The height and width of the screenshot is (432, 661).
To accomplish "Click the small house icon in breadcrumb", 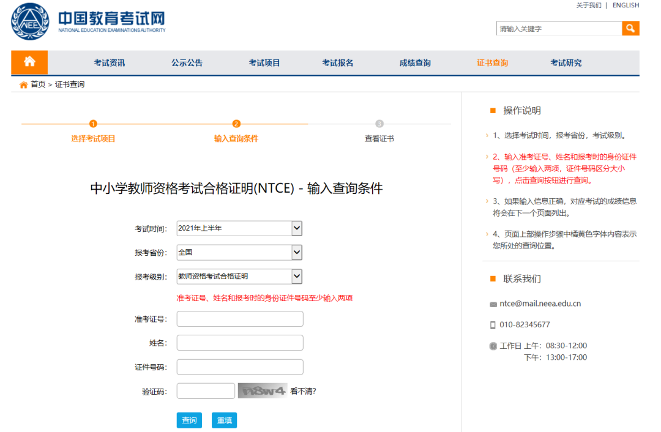I will click(x=24, y=84).
